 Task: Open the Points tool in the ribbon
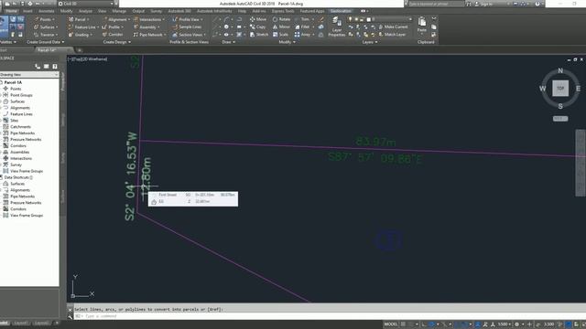pos(45,19)
